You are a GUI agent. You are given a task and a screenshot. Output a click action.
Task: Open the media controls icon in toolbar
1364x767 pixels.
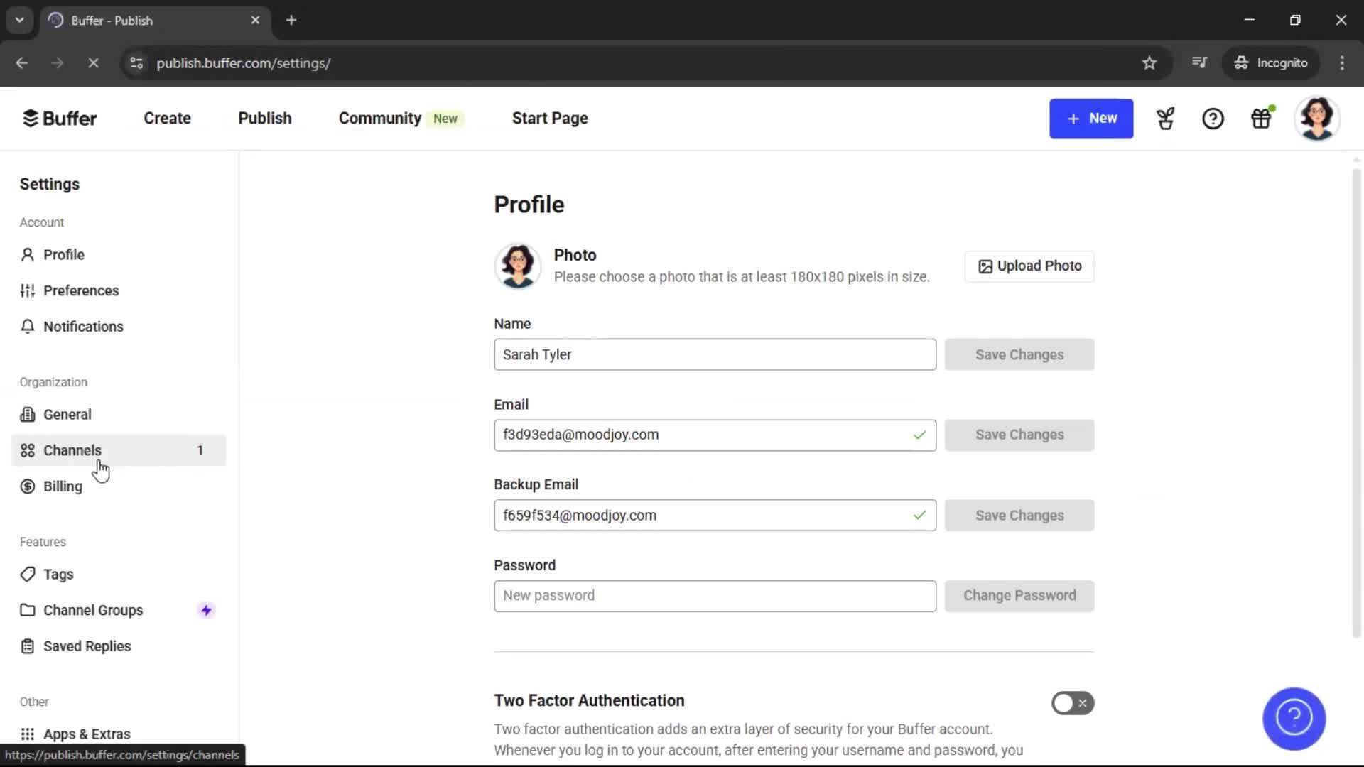coord(1199,63)
